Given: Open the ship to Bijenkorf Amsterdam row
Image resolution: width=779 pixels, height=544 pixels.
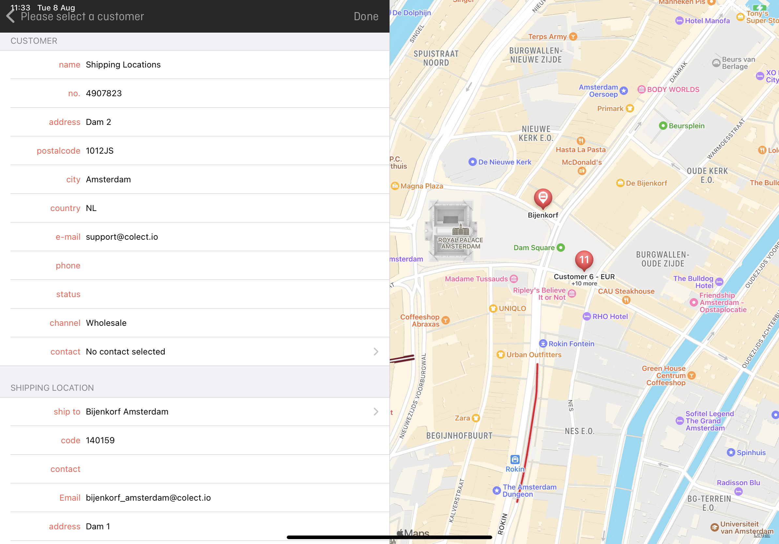Looking at the screenshot, I should point(375,411).
